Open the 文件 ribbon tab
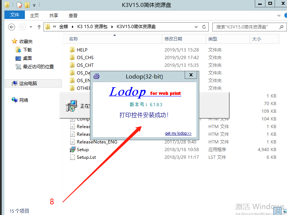Image resolution: width=287 pixels, height=215 pixels. click(x=15, y=15)
